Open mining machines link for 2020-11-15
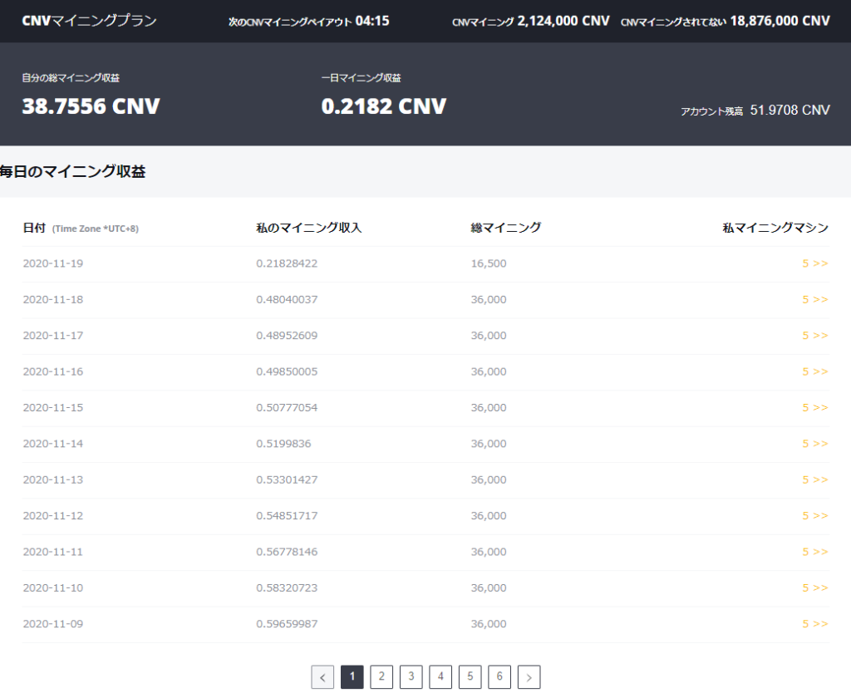 tap(815, 408)
